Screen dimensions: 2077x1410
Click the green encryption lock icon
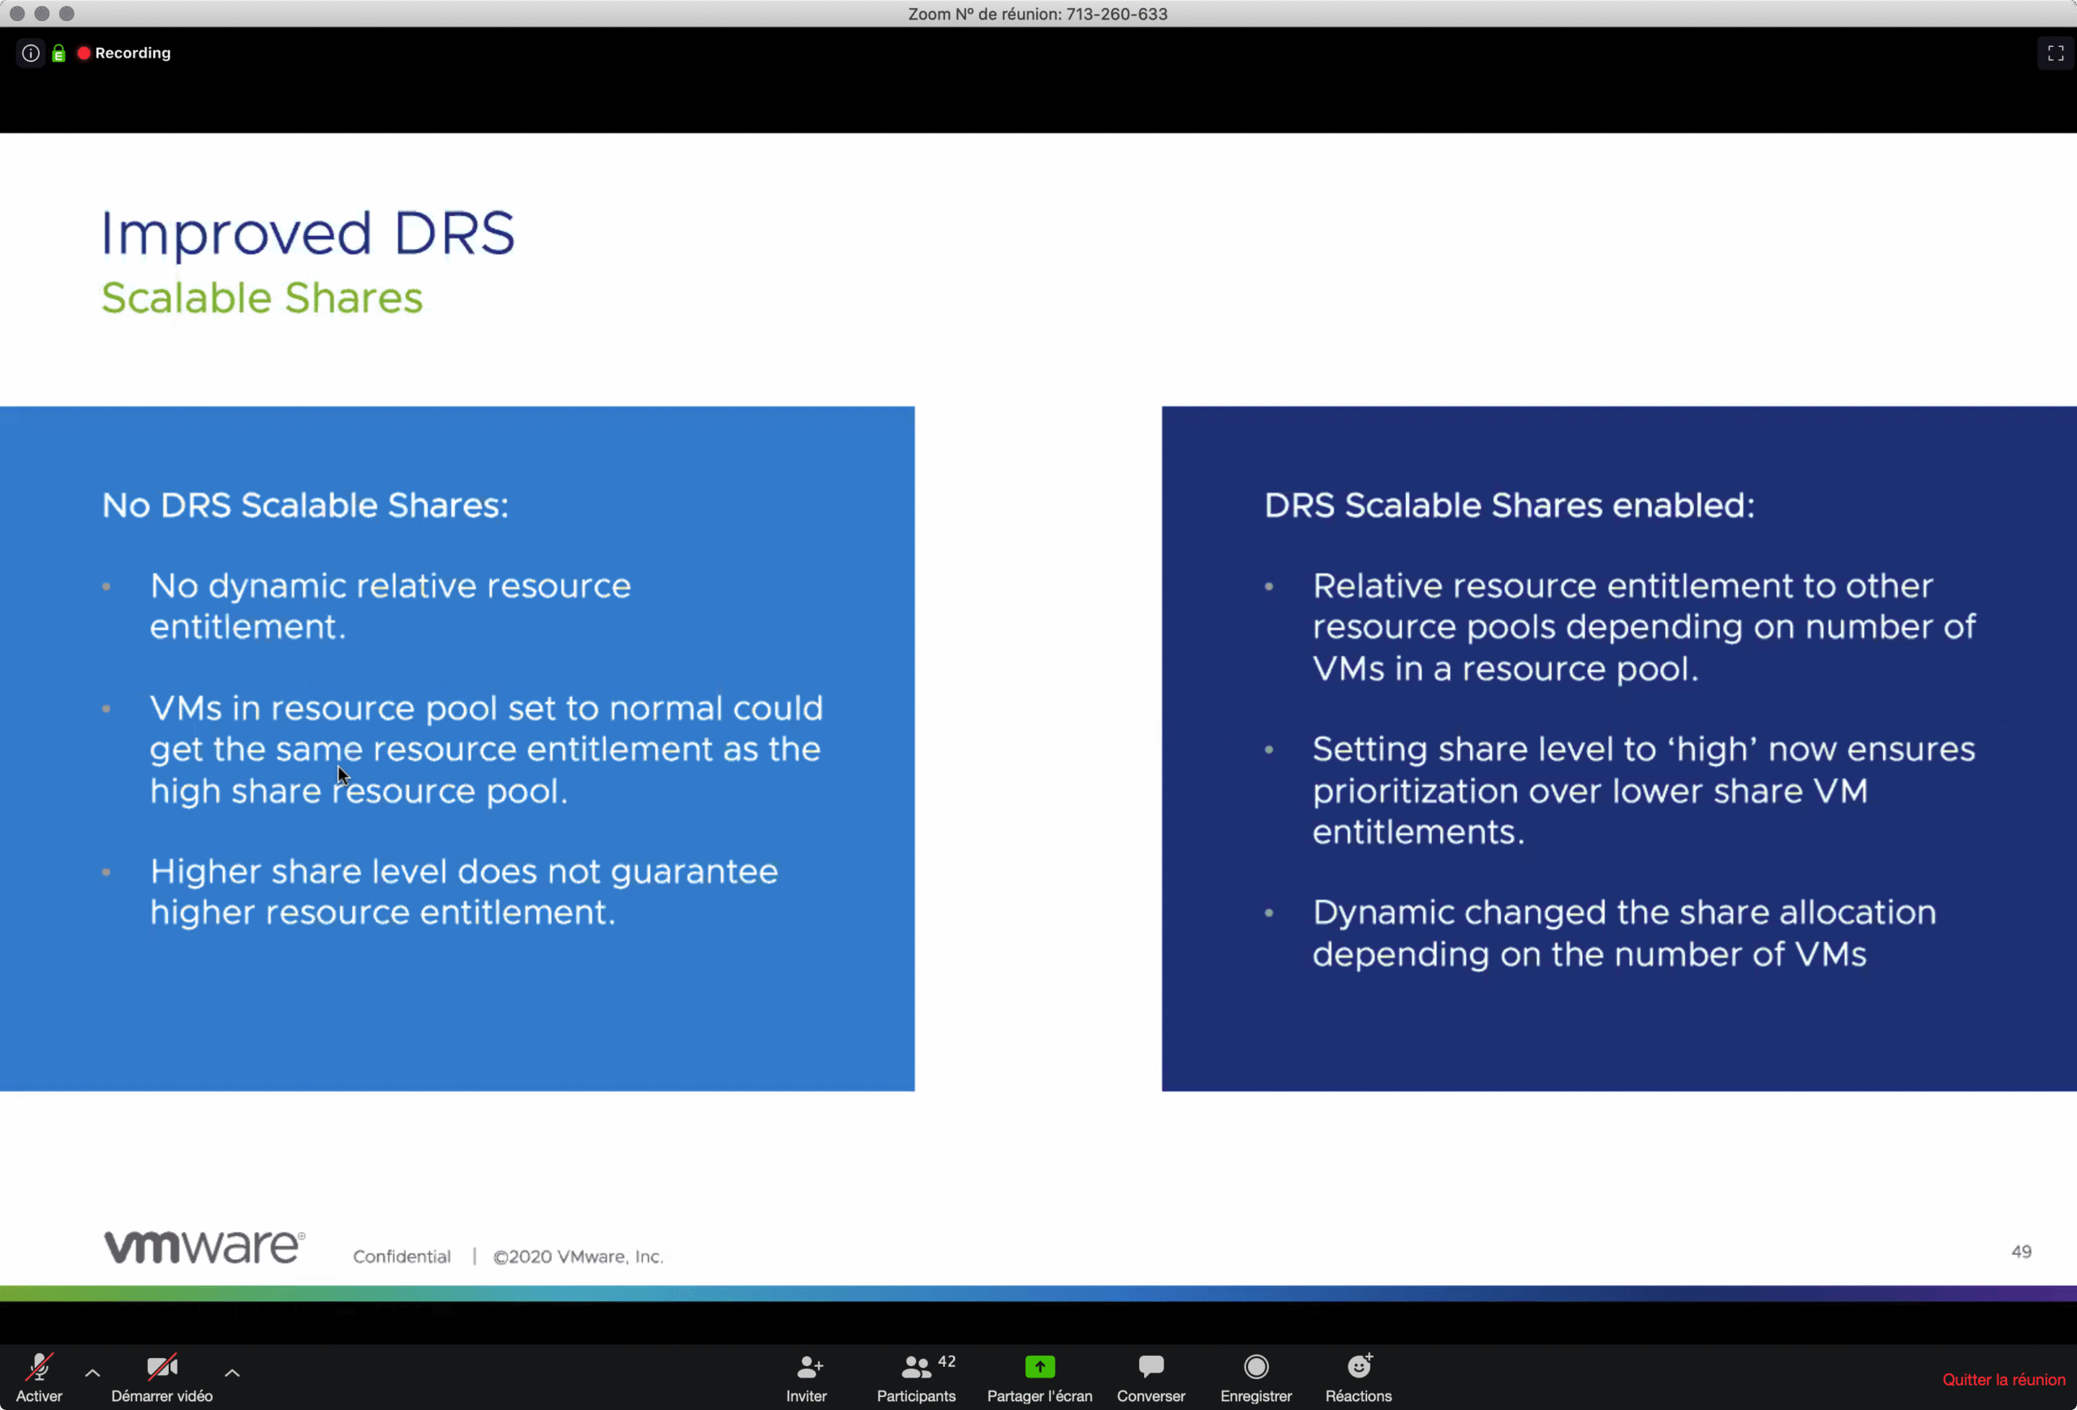[x=59, y=54]
